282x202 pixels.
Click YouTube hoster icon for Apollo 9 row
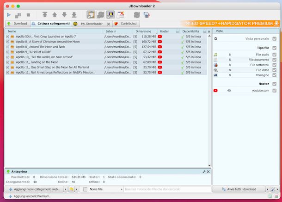pyautogui.click(x=160, y=52)
